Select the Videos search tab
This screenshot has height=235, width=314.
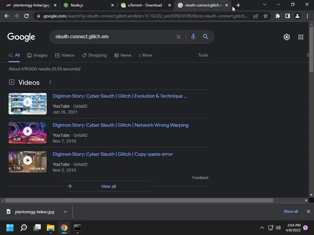65,55
